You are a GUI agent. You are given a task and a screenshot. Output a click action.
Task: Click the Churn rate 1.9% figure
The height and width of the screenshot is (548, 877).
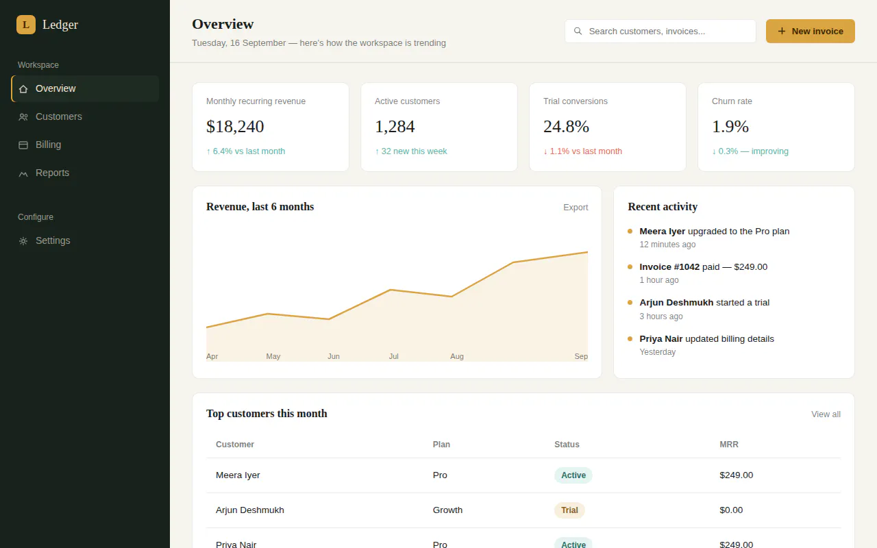click(x=730, y=127)
